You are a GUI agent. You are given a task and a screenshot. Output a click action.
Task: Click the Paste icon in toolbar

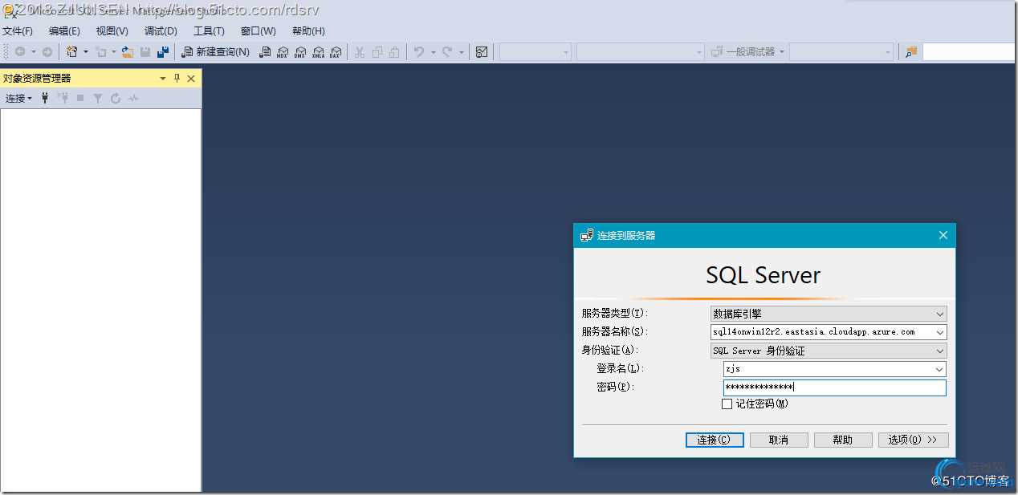394,52
